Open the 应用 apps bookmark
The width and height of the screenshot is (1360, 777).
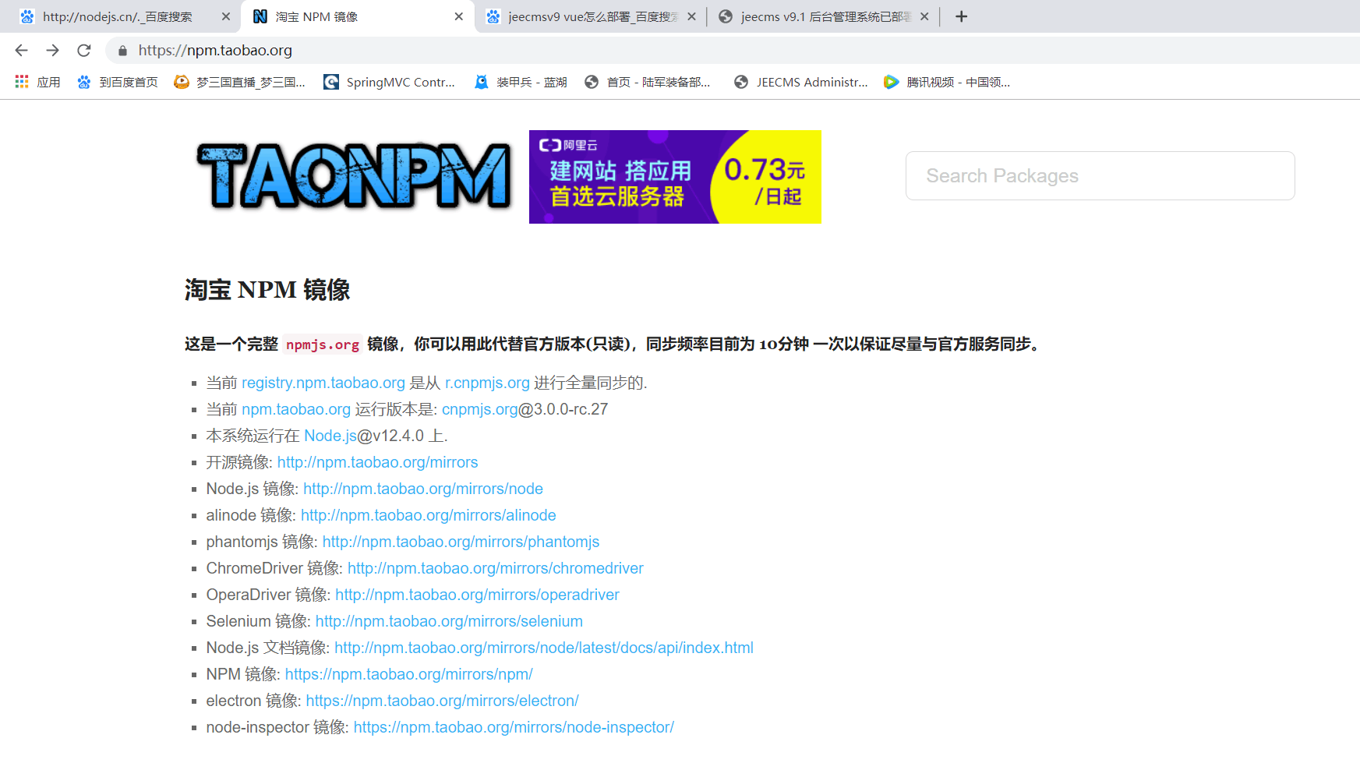37,82
